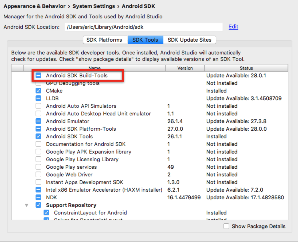Collapse the Support Repository tree

click(26, 205)
